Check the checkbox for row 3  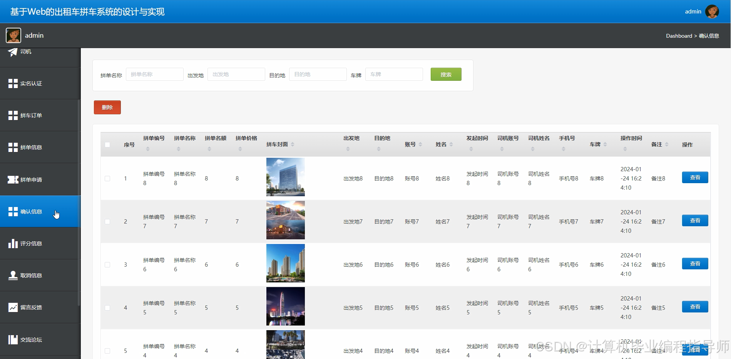pos(107,265)
